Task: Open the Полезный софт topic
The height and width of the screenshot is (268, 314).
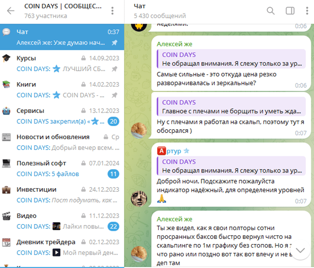Action: (62, 168)
